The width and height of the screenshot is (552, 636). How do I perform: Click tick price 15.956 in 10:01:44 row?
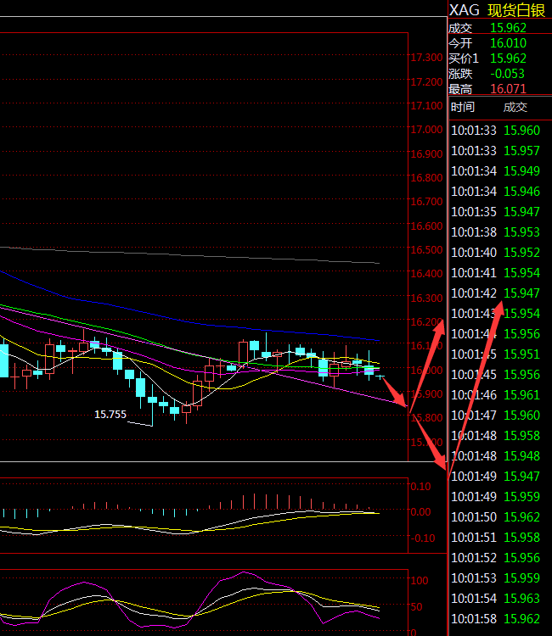[522, 334]
